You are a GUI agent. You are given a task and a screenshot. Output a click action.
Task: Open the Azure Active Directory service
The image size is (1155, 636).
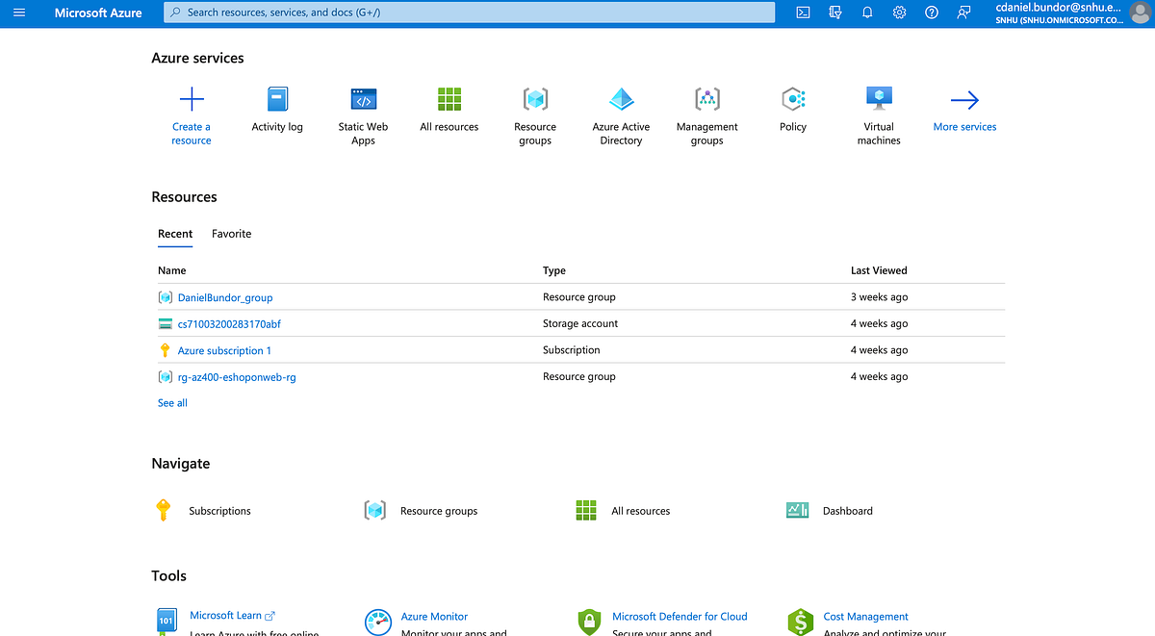621,99
